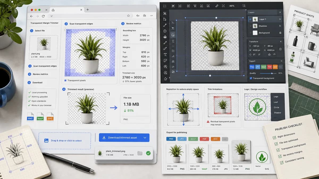
Task: Toggle the aspect lock icon in the Transform panel
Action: click(x=280, y=49)
